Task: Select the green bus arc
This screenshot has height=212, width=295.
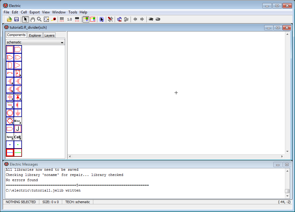Action: tap(18, 153)
